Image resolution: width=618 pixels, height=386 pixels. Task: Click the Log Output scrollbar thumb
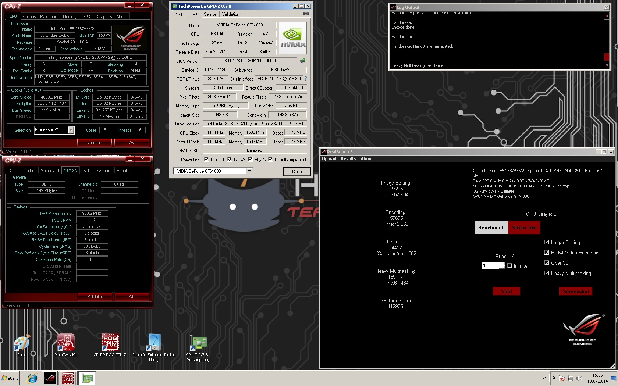pos(607,57)
